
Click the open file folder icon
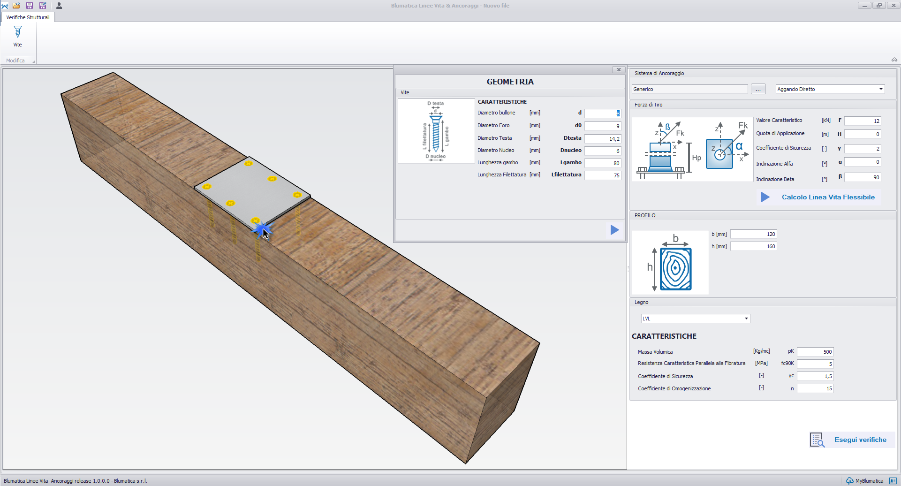(16, 6)
